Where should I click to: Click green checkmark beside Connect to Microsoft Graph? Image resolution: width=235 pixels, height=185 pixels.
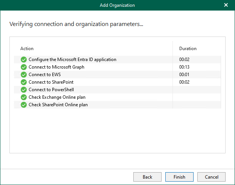24,67
